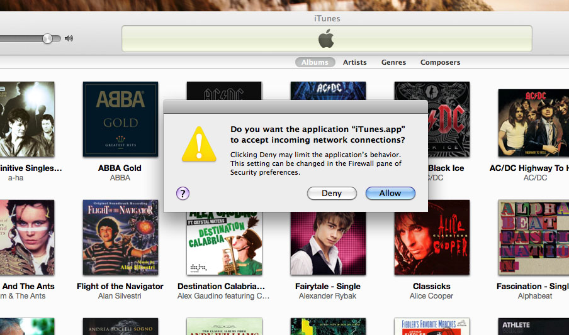Click the a-ha artist name
This screenshot has height=335, width=569.
click(x=16, y=178)
